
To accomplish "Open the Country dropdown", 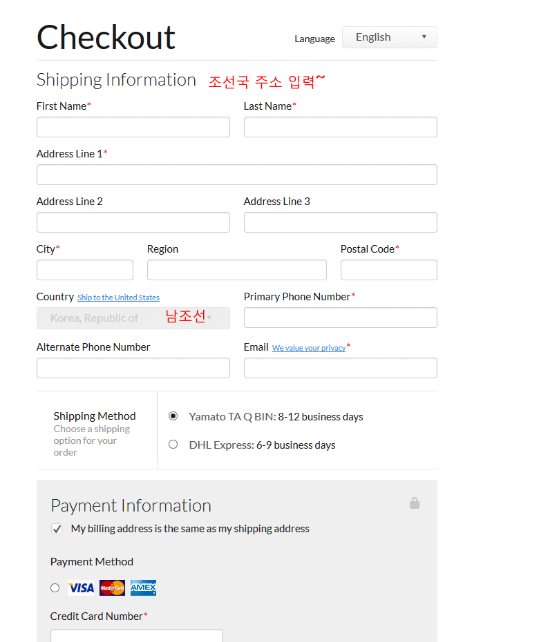I will click(133, 318).
